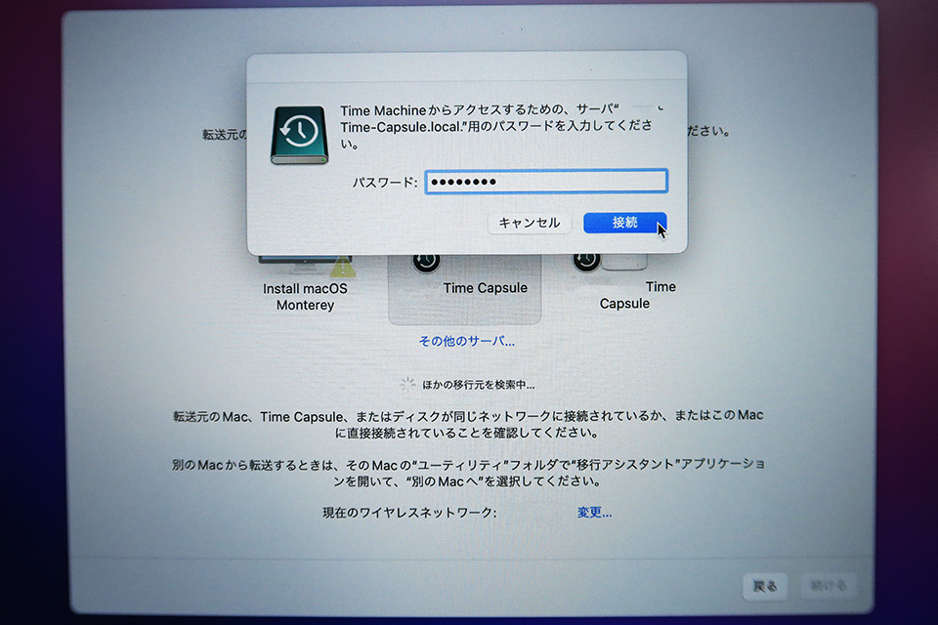This screenshot has height=625, width=938.
Task: Click the yellow warning icon on Install macOS
Action: [x=342, y=267]
